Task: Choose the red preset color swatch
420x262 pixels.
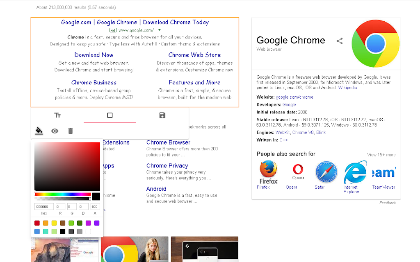Action: [x=37, y=223]
